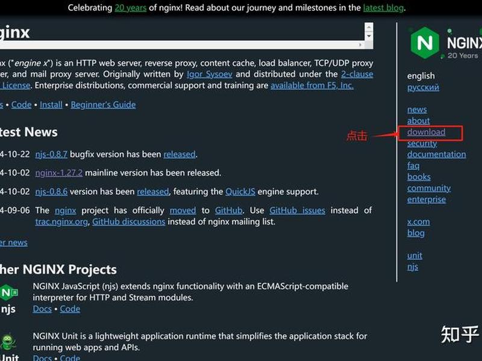Open the 'x.com' sidebar link
The image size is (482, 361).
pos(419,221)
